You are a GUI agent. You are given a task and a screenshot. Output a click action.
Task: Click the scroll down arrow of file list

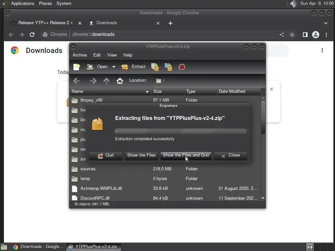coord(263,198)
